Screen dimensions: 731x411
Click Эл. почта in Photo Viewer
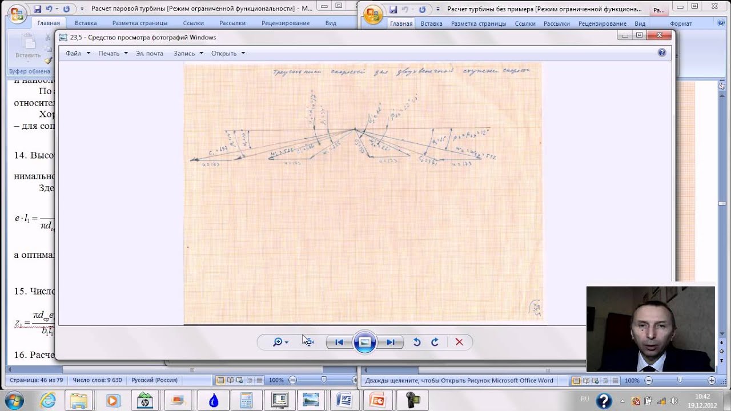[x=150, y=53]
